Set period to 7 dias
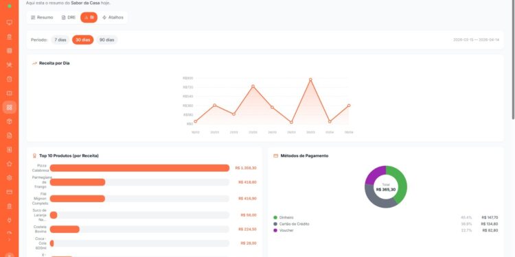Image resolution: width=515 pixels, height=257 pixels. (60, 40)
